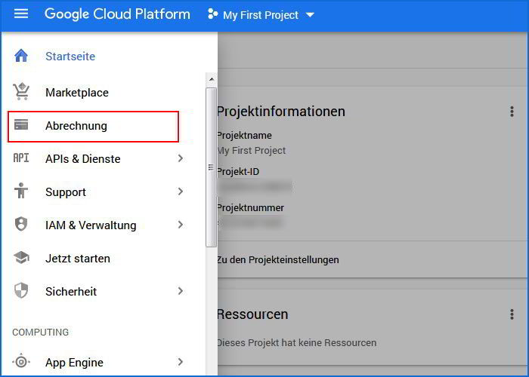Click the App Engine icon
The height and width of the screenshot is (377, 529).
[x=21, y=362]
